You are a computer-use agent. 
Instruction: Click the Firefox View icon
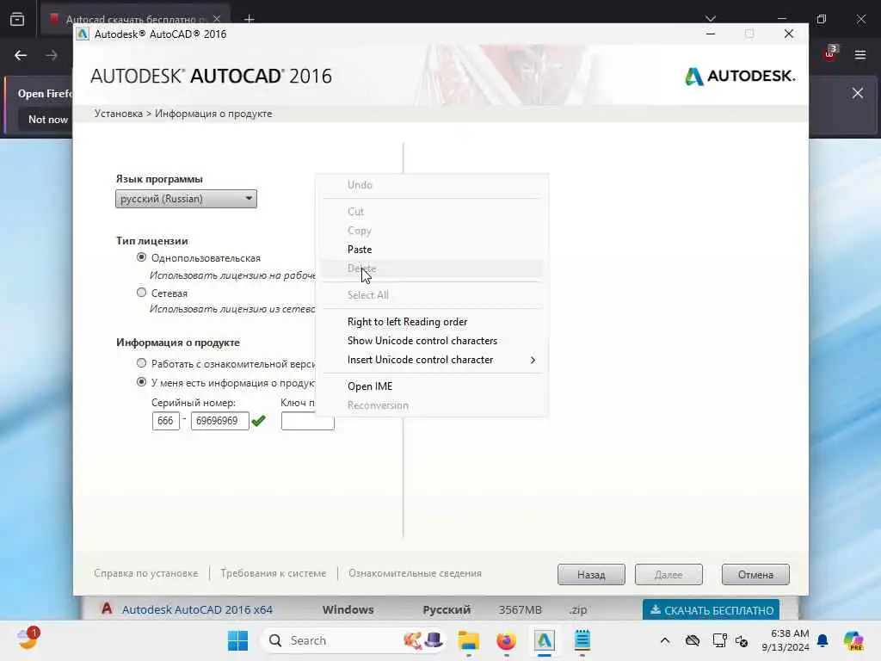[17, 19]
